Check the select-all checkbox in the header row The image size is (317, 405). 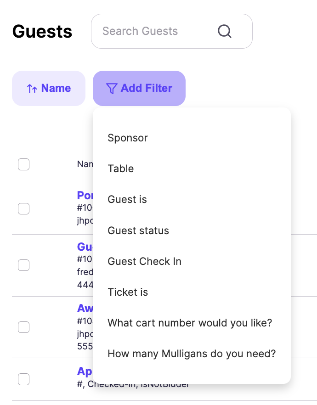click(23, 164)
